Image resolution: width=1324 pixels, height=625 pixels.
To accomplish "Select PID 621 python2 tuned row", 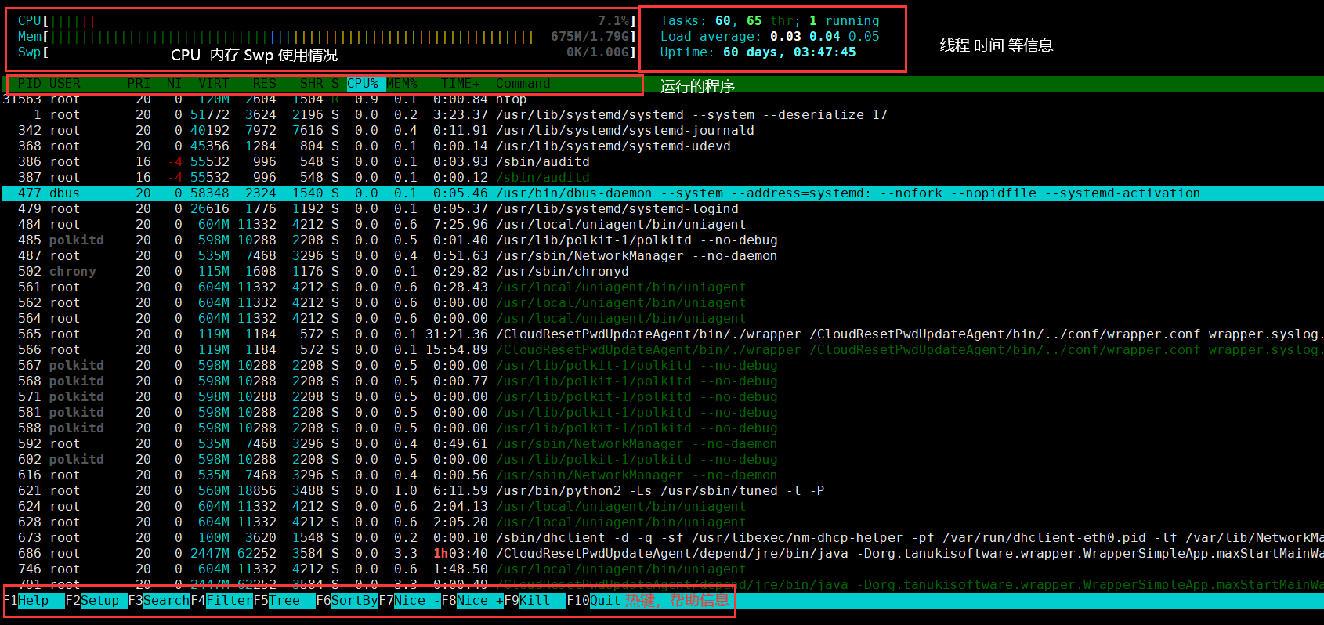I will tap(662, 491).
